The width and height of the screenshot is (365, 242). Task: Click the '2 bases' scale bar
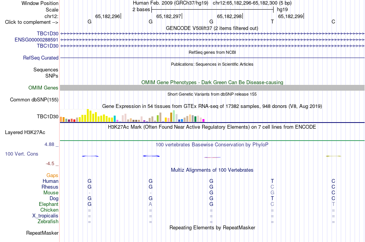pyautogui.click(x=212, y=10)
